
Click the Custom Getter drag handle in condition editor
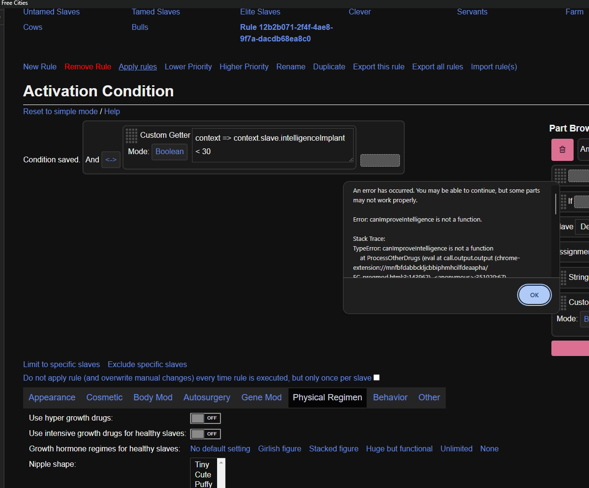click(132, 136)
